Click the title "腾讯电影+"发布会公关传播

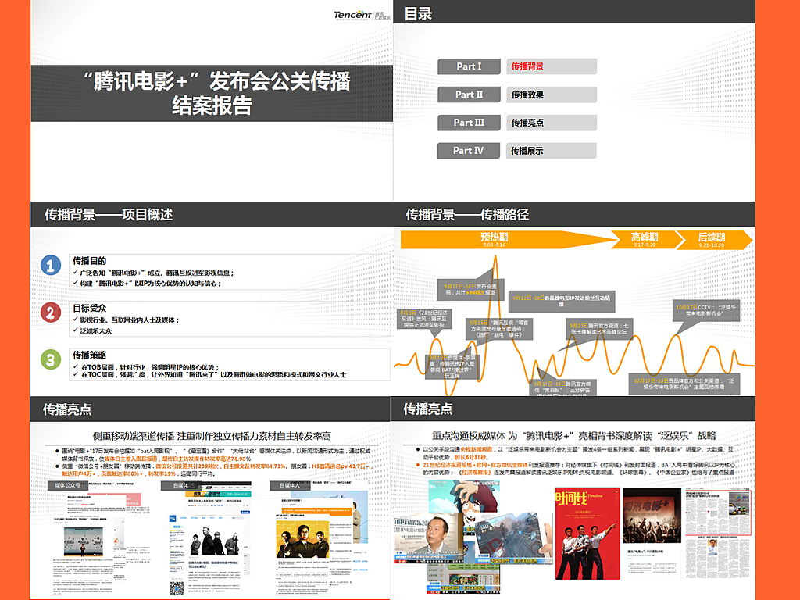[217, 80]
